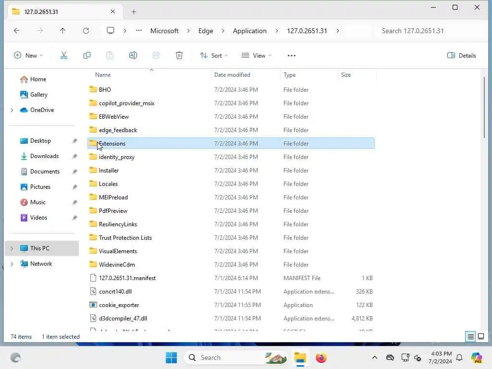Sort by the Type column header
This screenshot has width=492, height=369.
(x=290, y=75)
